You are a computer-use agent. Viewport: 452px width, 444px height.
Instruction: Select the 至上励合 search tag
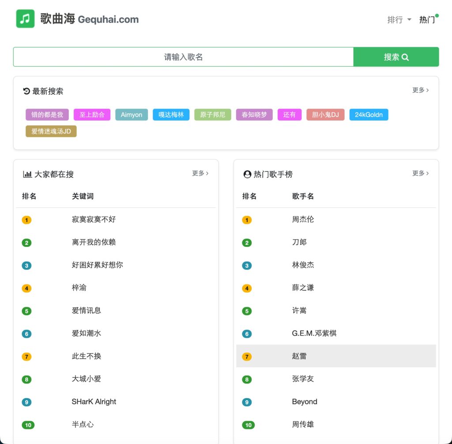pos(92,114)
